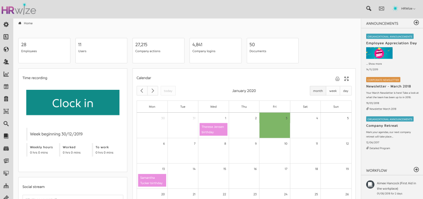Click the Clock in button
Viewport: 423px width, 199px height.
[73, 103]
